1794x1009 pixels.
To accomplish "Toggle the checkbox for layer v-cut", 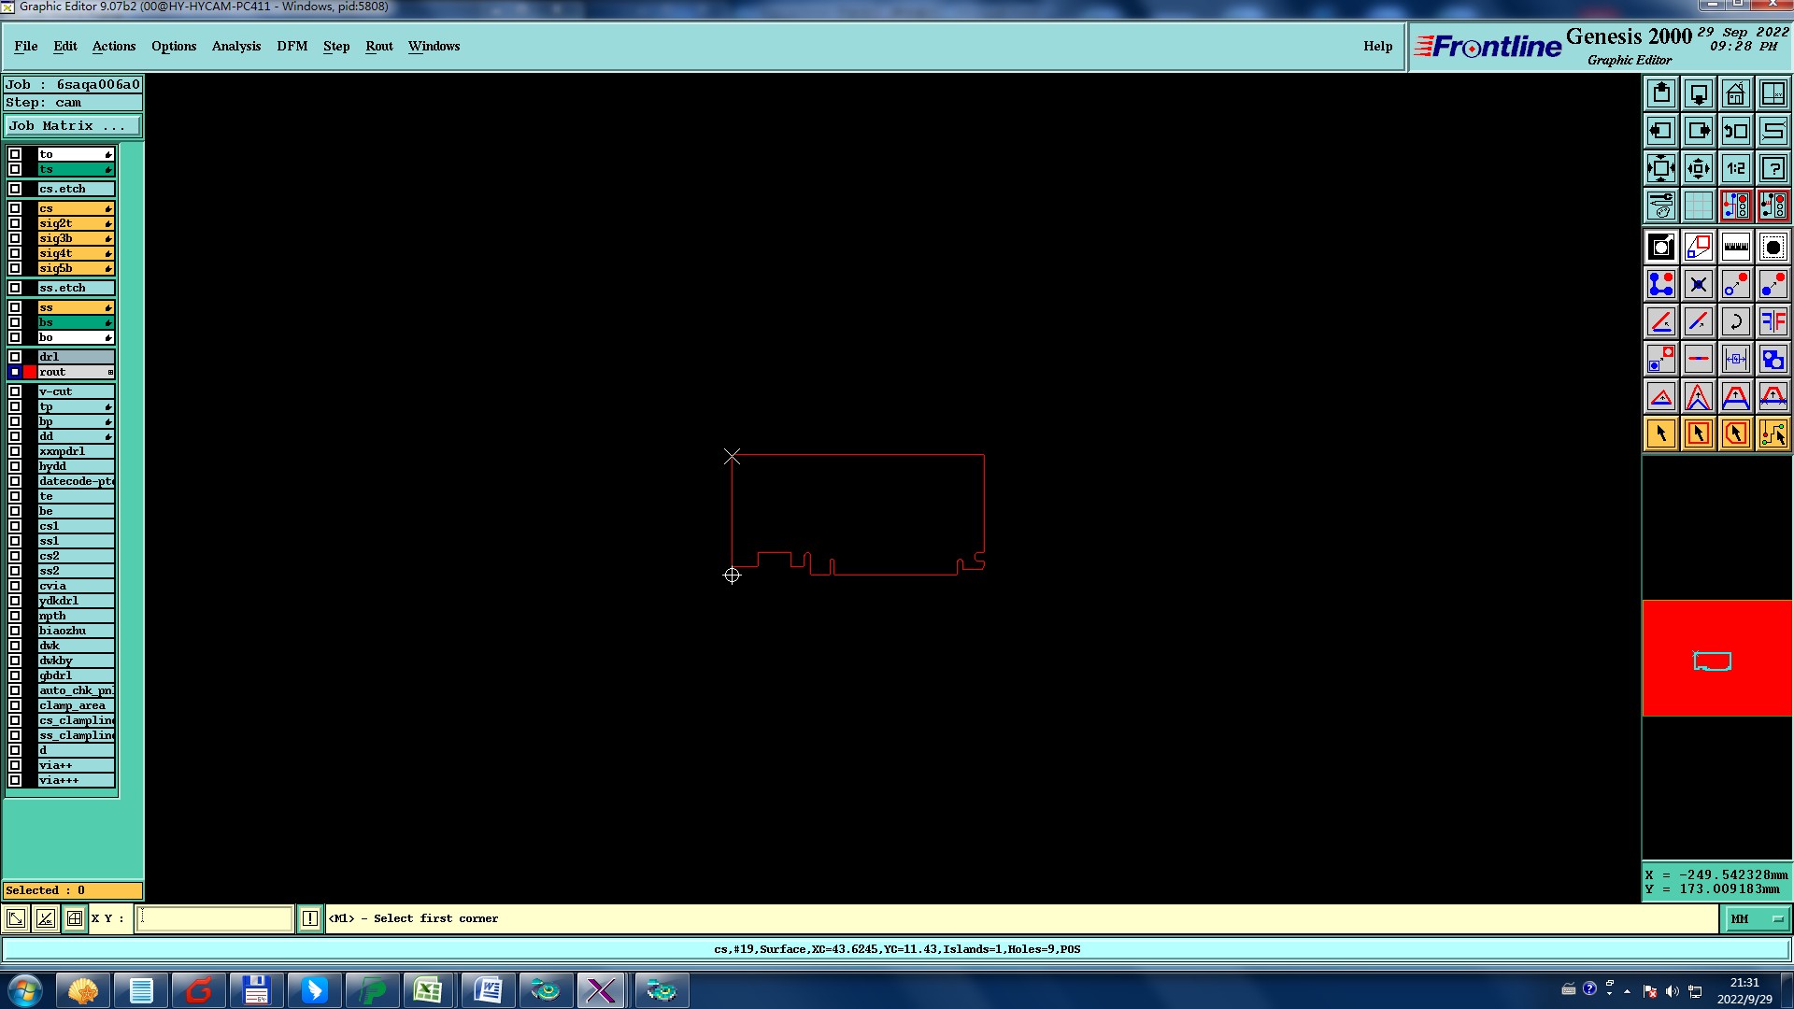I will pyautogui.click(x=15, y=391).
